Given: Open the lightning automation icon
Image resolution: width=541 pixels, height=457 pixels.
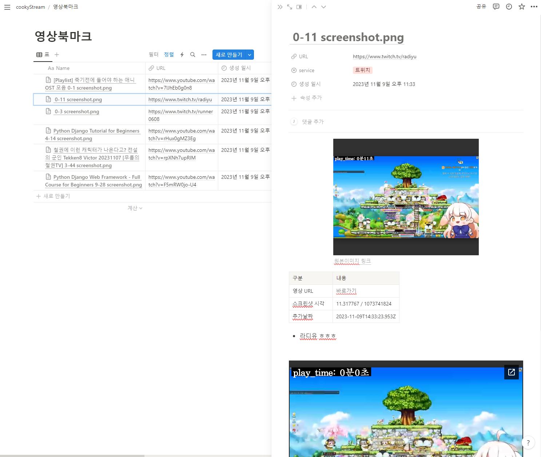Looking at the screenshot, I should tap(182, 55).
